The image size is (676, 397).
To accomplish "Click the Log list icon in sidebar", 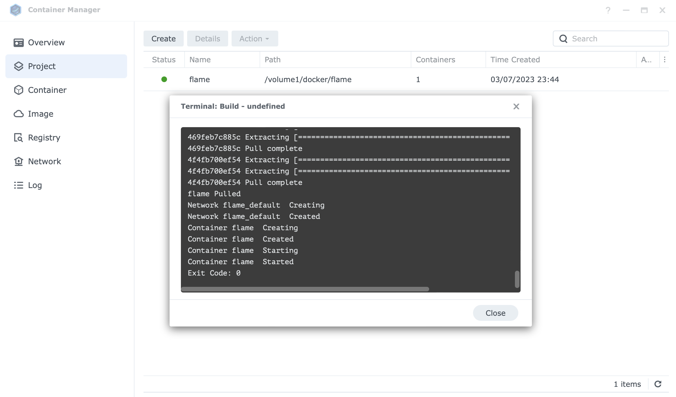I will 19,185.
